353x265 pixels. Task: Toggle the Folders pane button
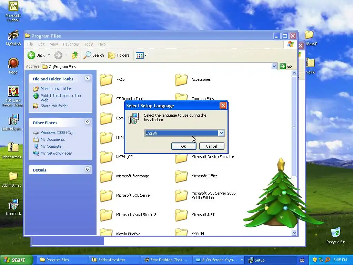point(119,55)
